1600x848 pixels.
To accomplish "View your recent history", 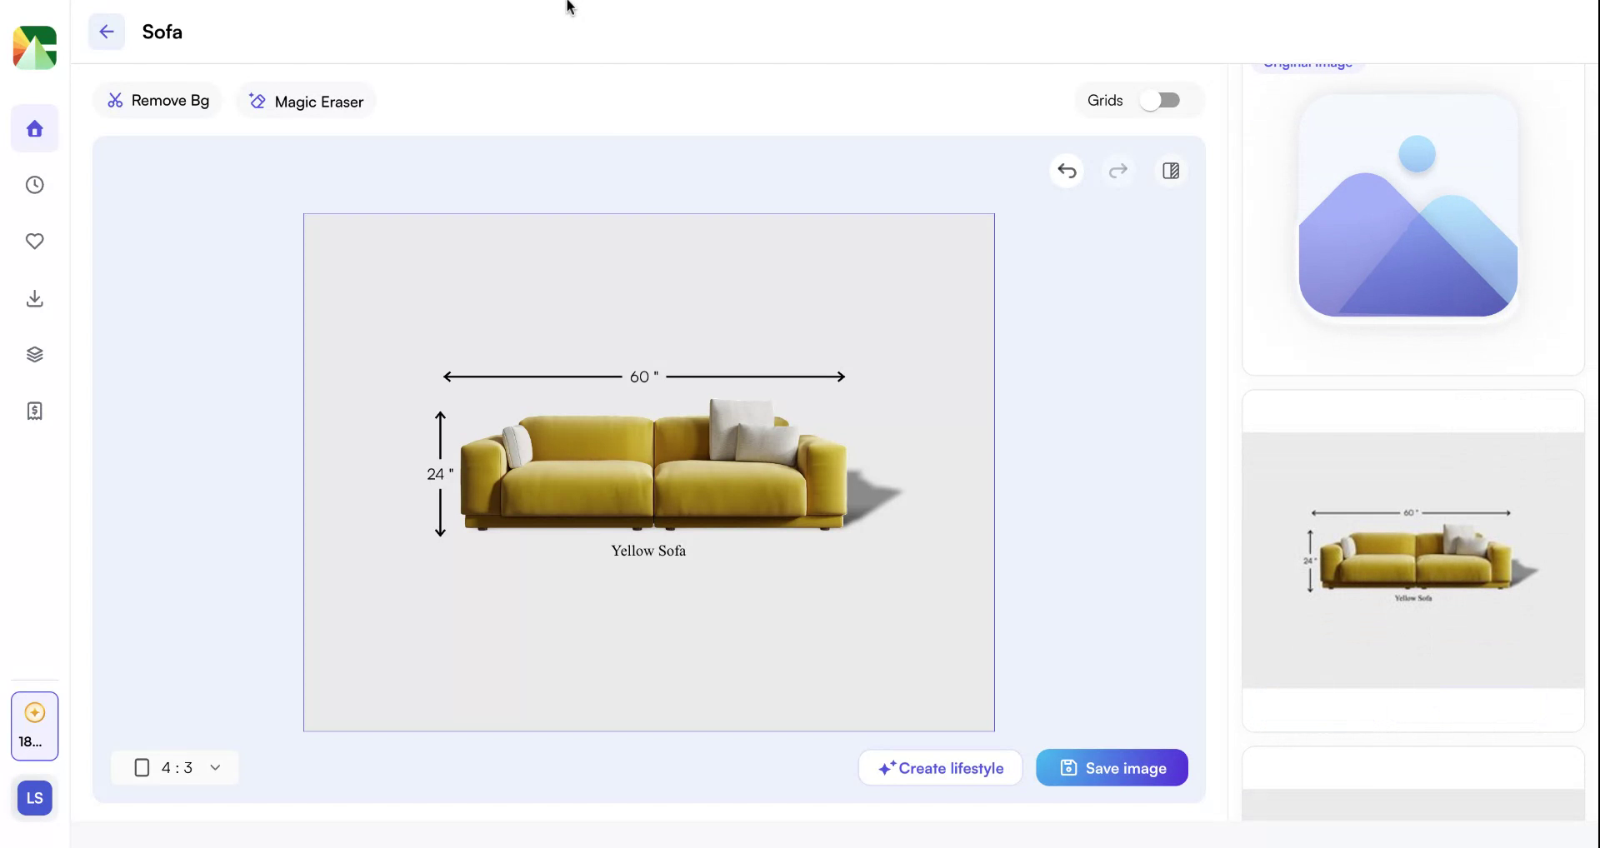I will [x=34, y=185].
